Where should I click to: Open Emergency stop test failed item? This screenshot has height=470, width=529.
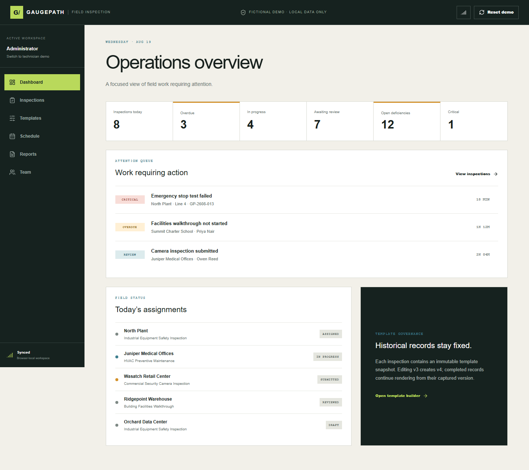tap(307, 200)
